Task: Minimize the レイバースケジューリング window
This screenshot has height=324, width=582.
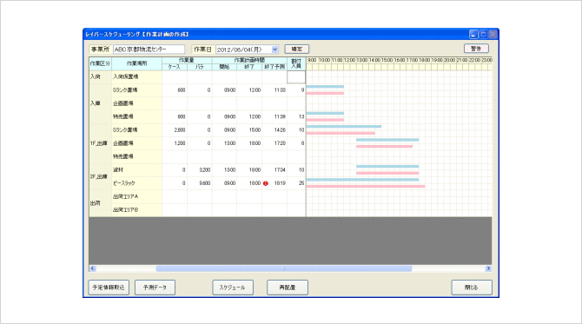Action: (473, 35)
